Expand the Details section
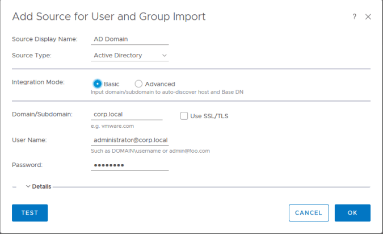Viewport: 383px width, 234px height. tap(41, 186)
